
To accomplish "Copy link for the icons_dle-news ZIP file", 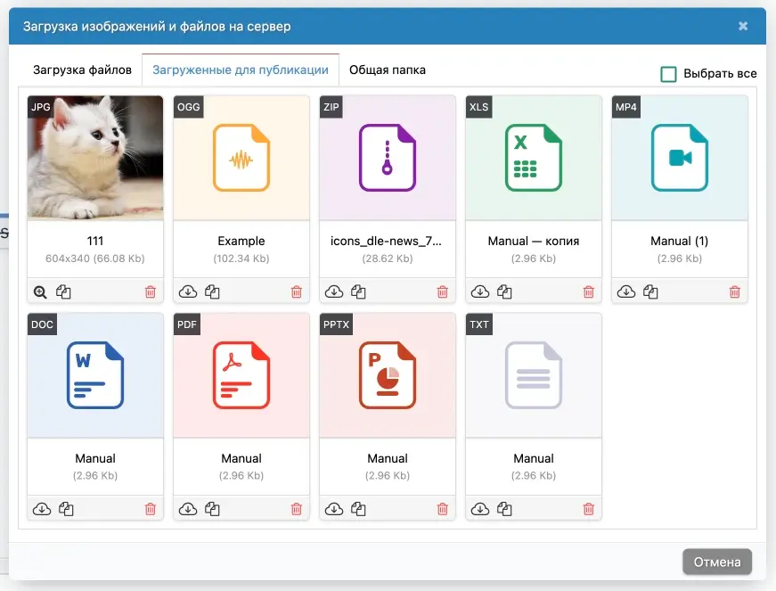I will click(358, 291).
